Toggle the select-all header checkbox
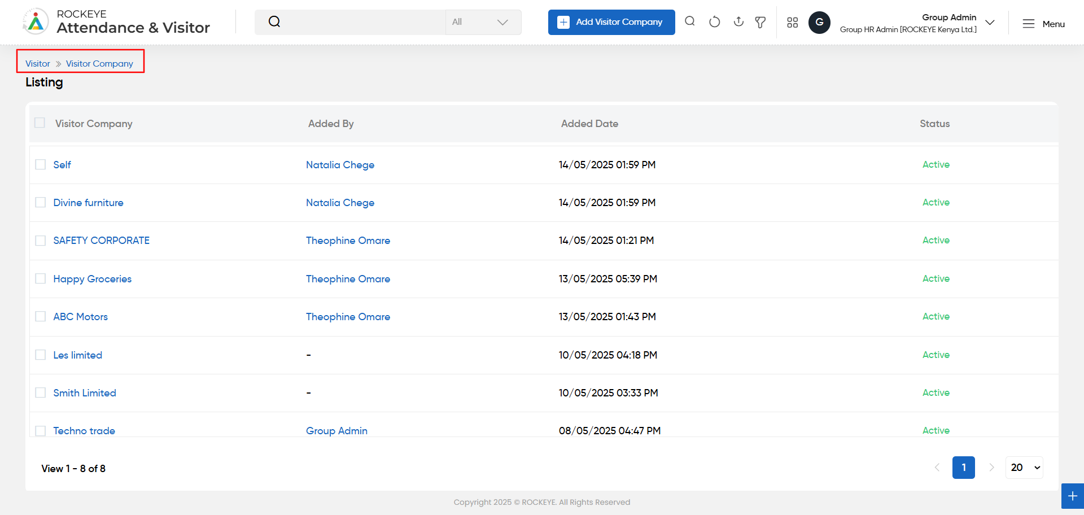1084x515 pixels. [x=40, y=123]
